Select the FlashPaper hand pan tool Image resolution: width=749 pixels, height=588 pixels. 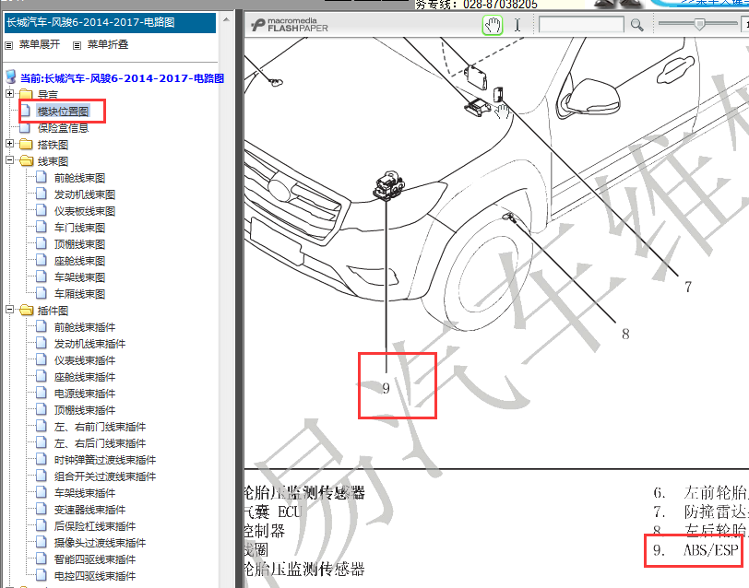[493, 25]
